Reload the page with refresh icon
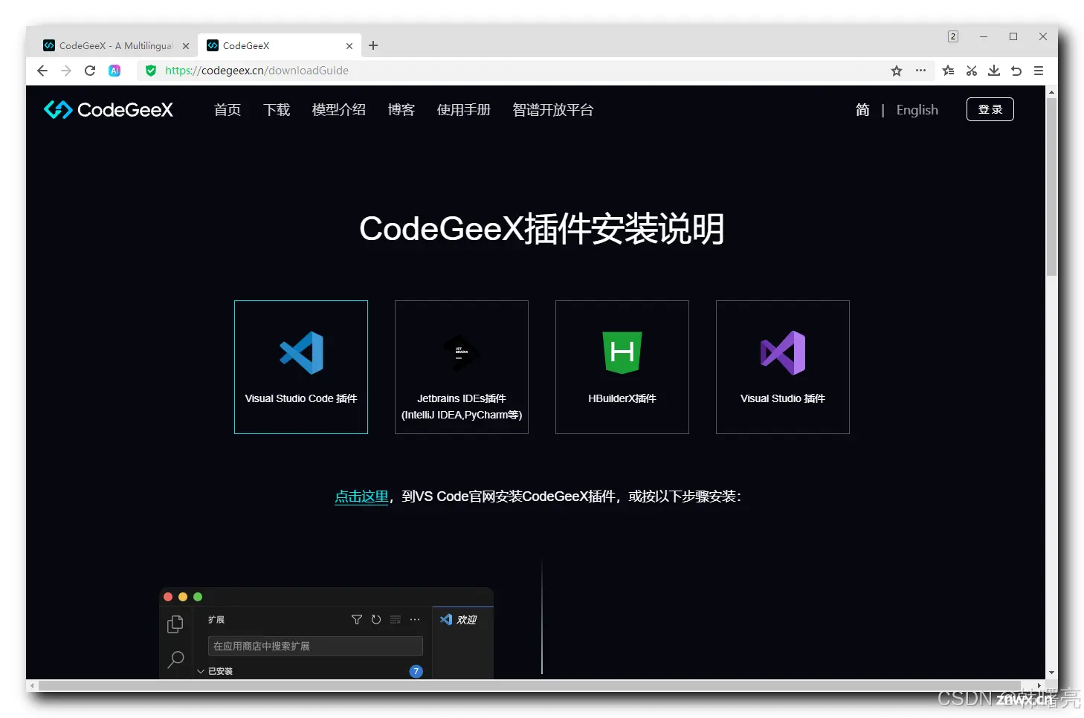The height and width of the screenshot is (718, 1084). 90,71
